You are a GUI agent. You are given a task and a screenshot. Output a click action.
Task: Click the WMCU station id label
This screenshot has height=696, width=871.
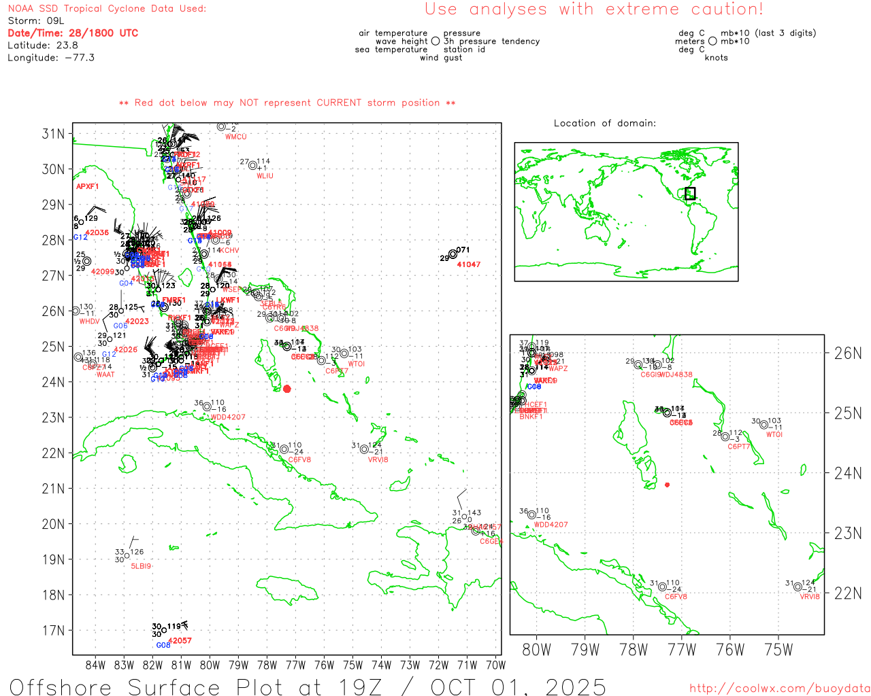click(x=236, y=137)
